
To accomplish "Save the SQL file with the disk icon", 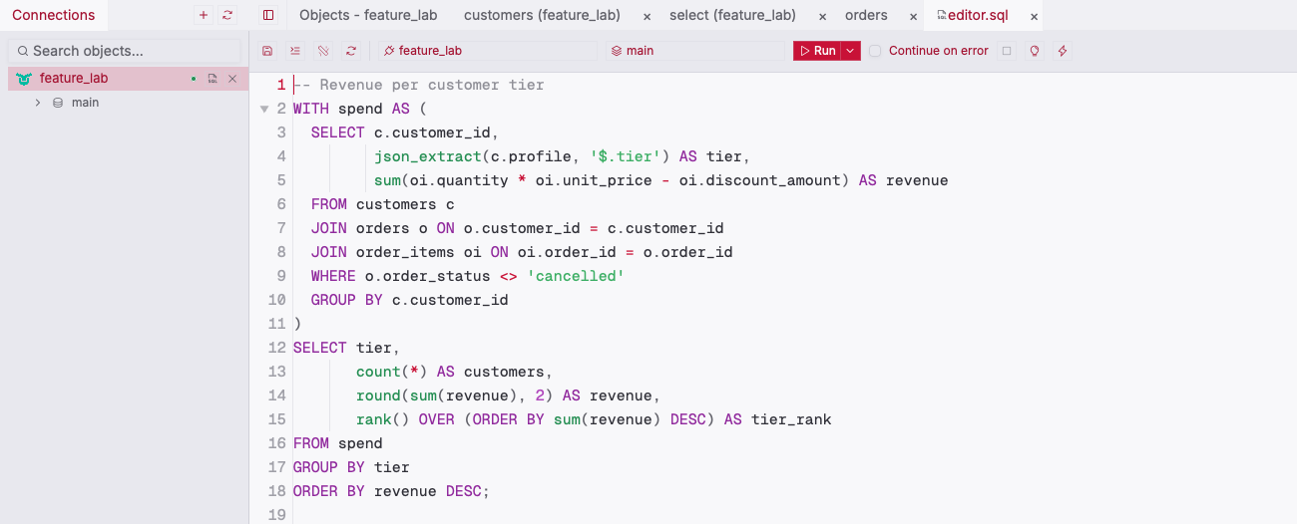I will tap(266, 51).
